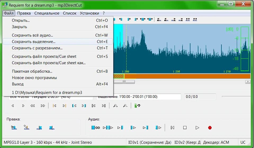The width and height of the screenshot is (254, 148).
Task: Click the go-to-start transport button
Action: click(172, 128)
